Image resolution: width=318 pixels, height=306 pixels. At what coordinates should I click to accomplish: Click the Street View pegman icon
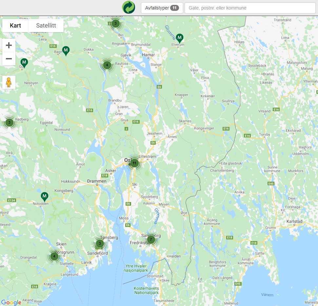click(9, 82)
